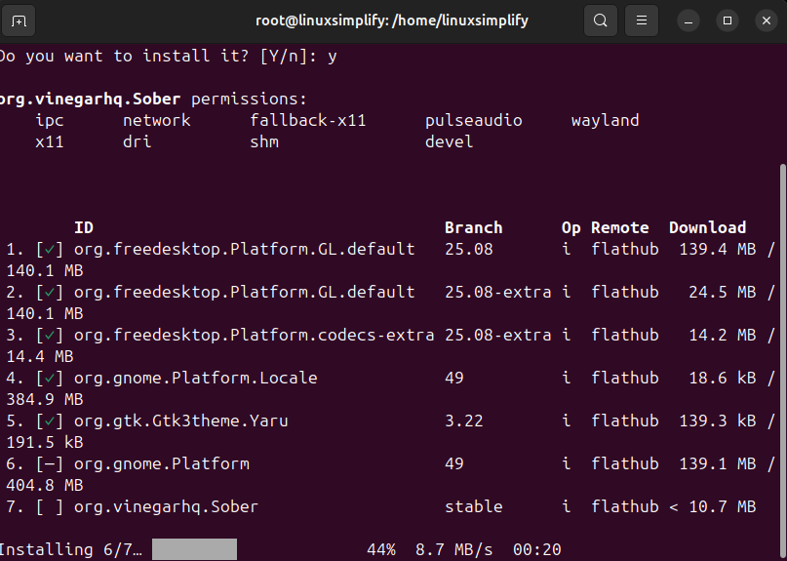Click the '139.4 MB' download value
Image resolution: width=787 pixels, height=561 pixels.
pyautogui.click(x=717, y=249)
